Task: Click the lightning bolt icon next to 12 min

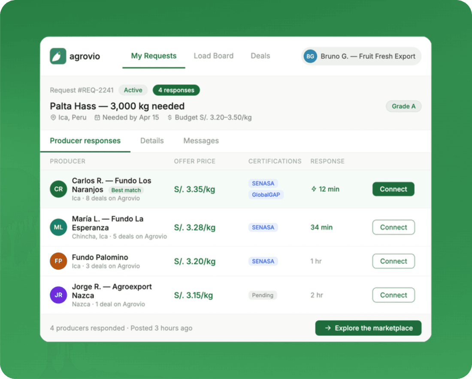Action: pyautogui.click(x=314, y=189)
